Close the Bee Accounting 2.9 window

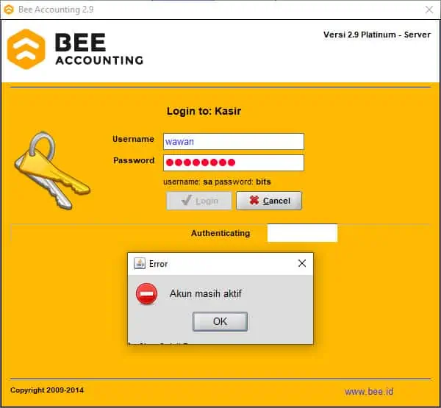tap(429, 10)
